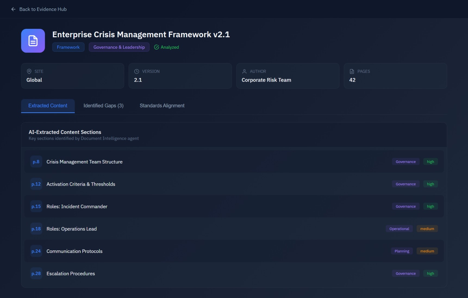Click the Governance & Leadership tag
The width and height of the screenshot is (468, 298).
point(119,47)
